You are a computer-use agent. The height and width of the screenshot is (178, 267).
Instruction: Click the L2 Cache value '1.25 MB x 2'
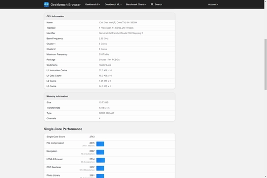(x=105, y=81)
